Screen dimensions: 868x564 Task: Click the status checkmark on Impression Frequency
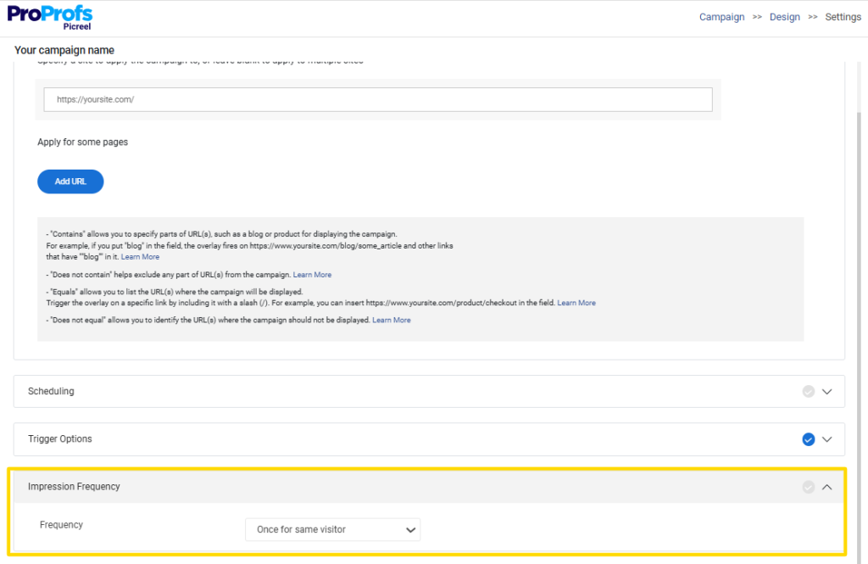tap(808, 486)
